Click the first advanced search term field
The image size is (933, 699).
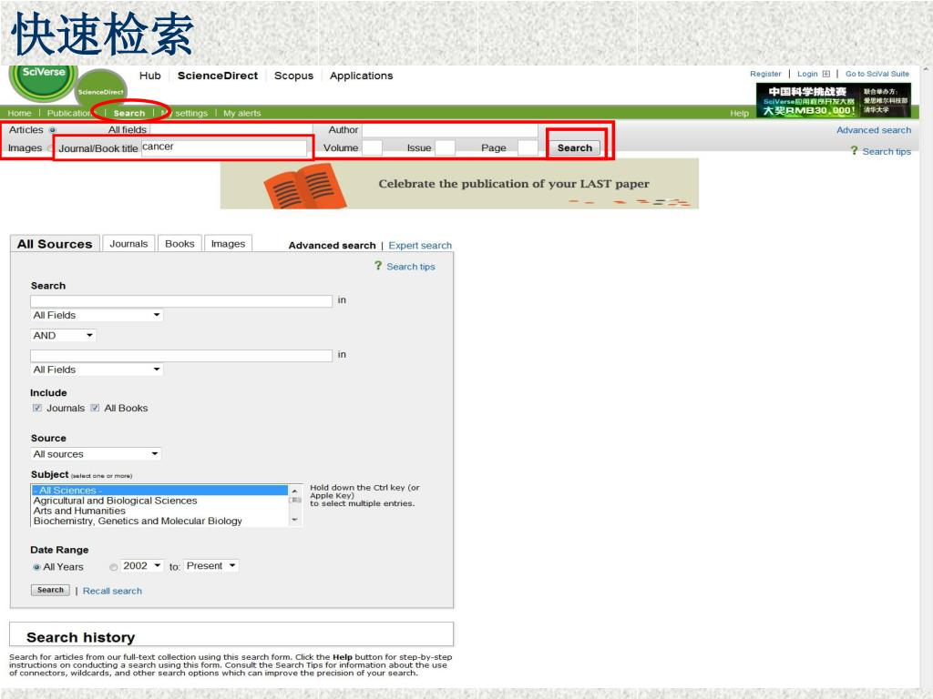pyautogui.click(x=181, y=300)
